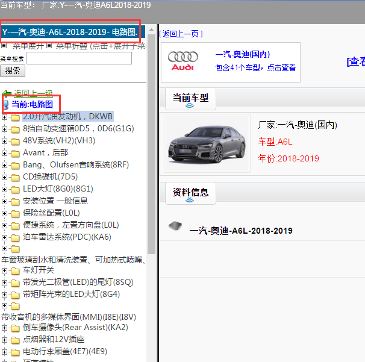Select the 安装位置 一般信息 tree item
This screenshot has height=362, width=365.
click(x=55, y=201)
